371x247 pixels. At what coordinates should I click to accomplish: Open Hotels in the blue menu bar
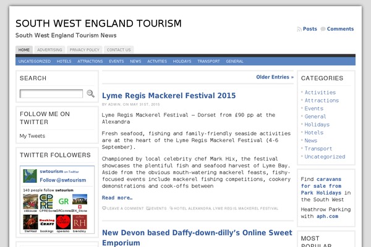click(64, 62)
